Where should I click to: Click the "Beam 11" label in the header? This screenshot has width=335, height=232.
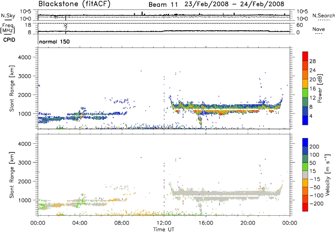(163, 5)
